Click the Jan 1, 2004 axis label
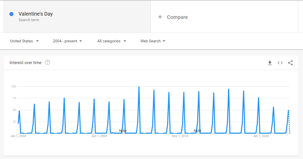Viewport: 303px width, 159px height. 18,136
